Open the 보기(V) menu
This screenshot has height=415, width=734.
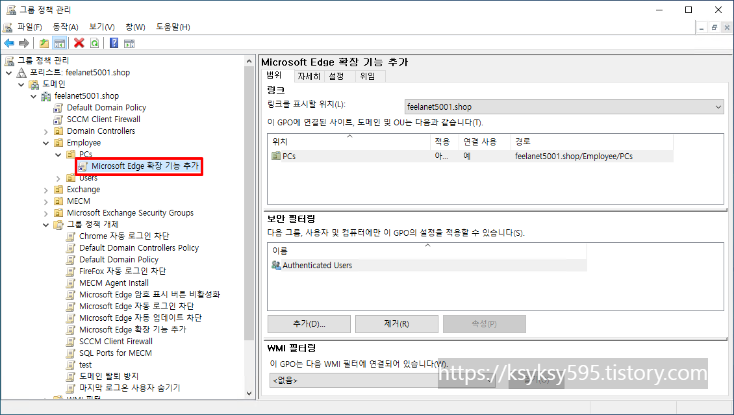102,27
